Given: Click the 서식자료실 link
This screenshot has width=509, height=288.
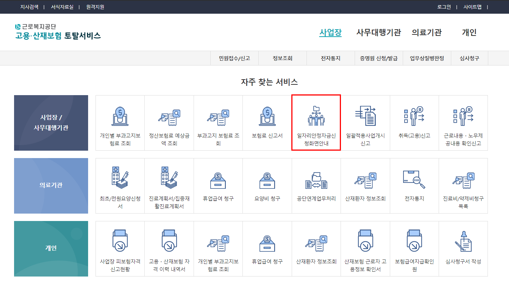Looking at the screenshot, I should click(x=62, y=7).
